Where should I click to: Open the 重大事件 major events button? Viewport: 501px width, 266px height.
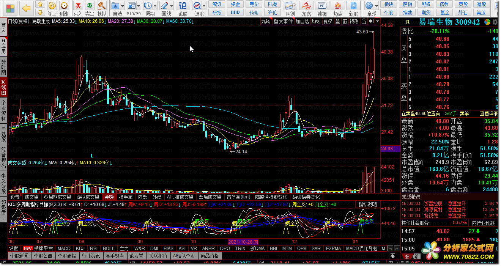[x=283, y=21]
